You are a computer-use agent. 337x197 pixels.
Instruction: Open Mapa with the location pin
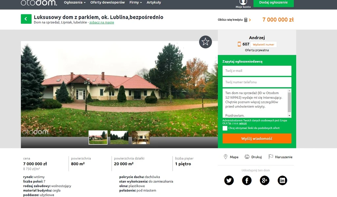pyautogui.click(x=231, y=157)
